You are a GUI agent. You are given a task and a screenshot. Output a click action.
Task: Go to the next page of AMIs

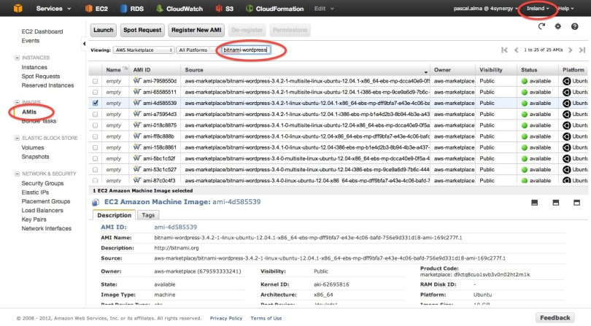[x=571, y=50]
